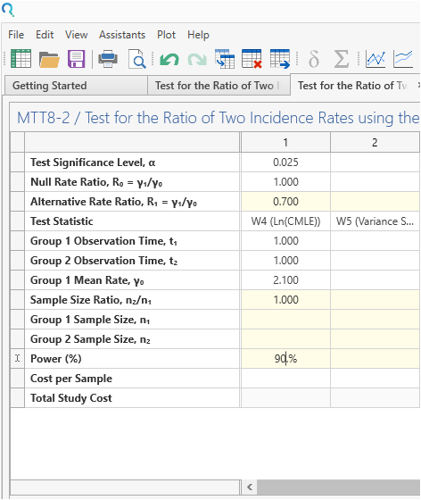Click row selector beside Power (%)
421x500 pixels.
[x=17, y=359]
